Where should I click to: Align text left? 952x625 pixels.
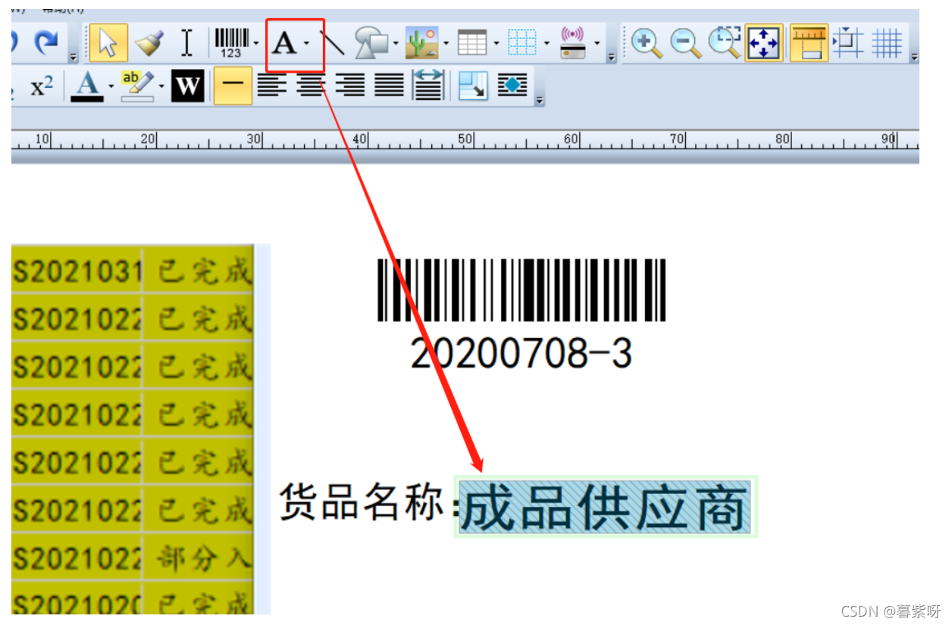tap(272, 85)
